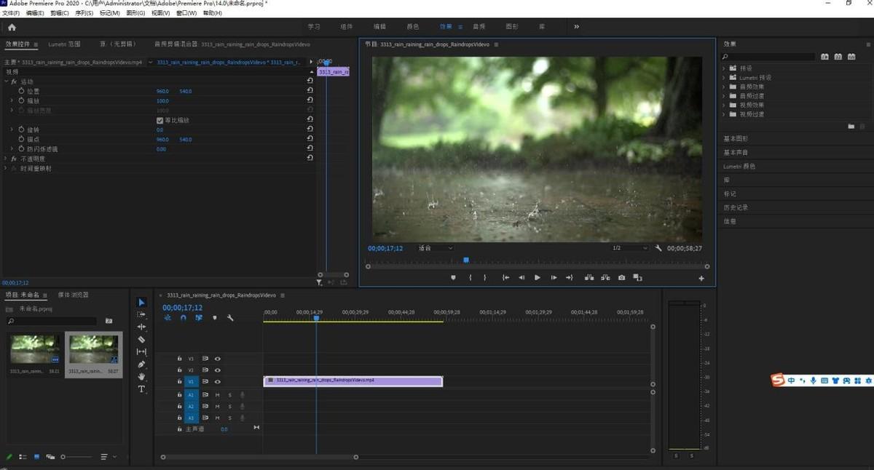Expand the 视频效果 folder
This screenshot has height=470, width=874.
(x=724, y=105)
